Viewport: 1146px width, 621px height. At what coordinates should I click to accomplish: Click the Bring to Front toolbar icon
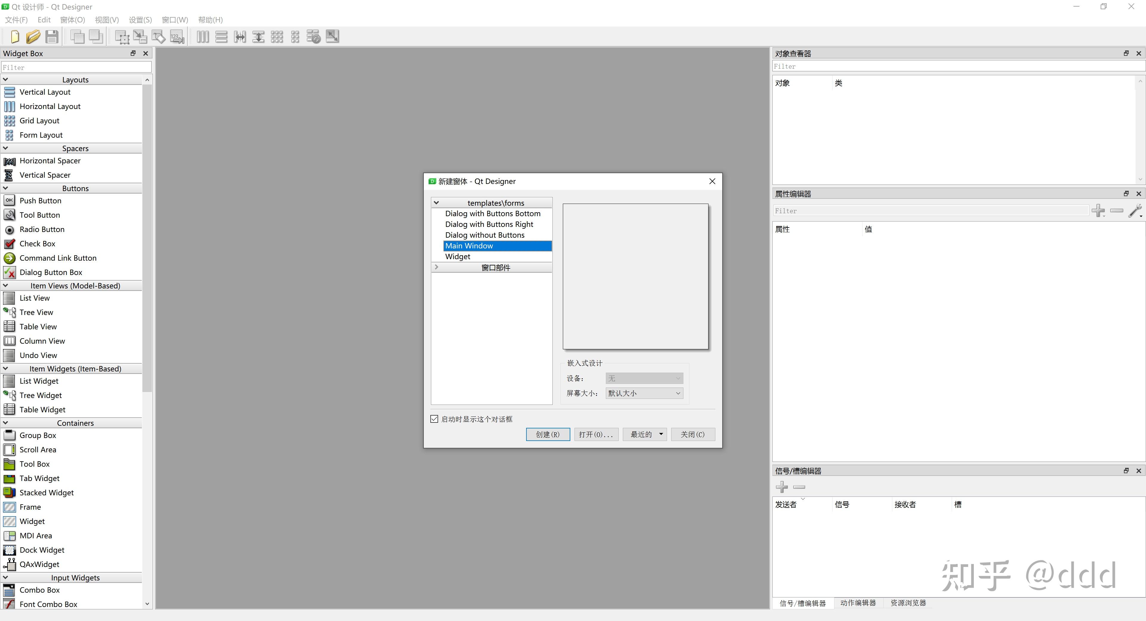click(x=96, y=36)
